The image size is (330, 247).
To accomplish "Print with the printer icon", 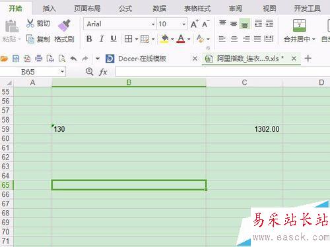I will coord(39,59).
